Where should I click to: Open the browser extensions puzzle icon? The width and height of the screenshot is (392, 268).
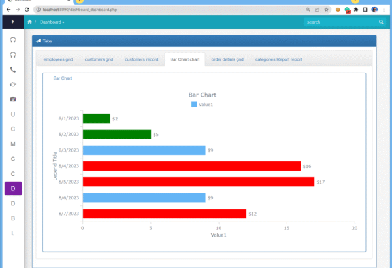[x=355, y=10]
